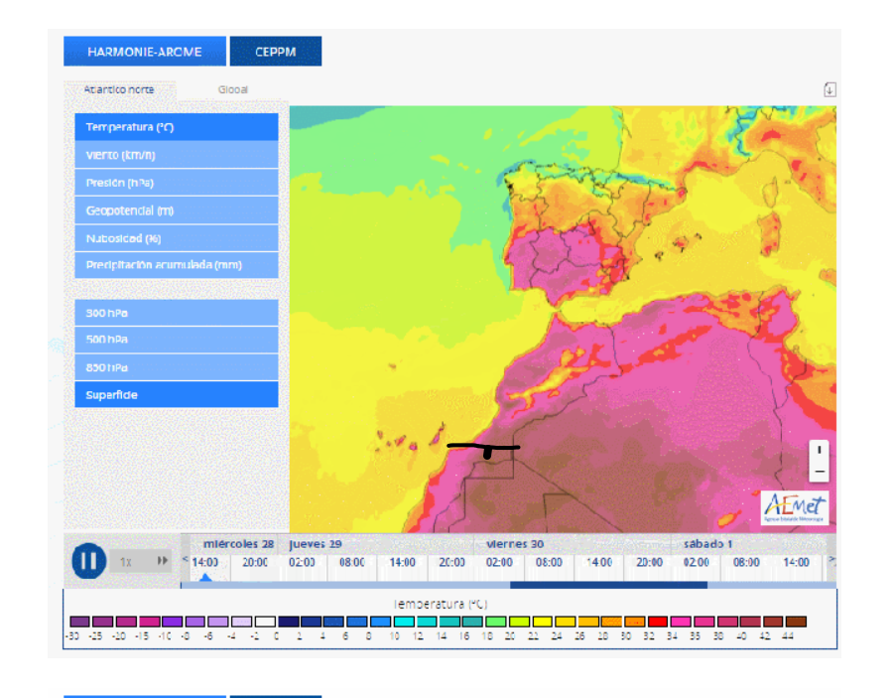The height and width of the screenshot is (698, 896).
Task: Jump to viernes 30 08:00 on timeline
Action: [x=549, y=562]
